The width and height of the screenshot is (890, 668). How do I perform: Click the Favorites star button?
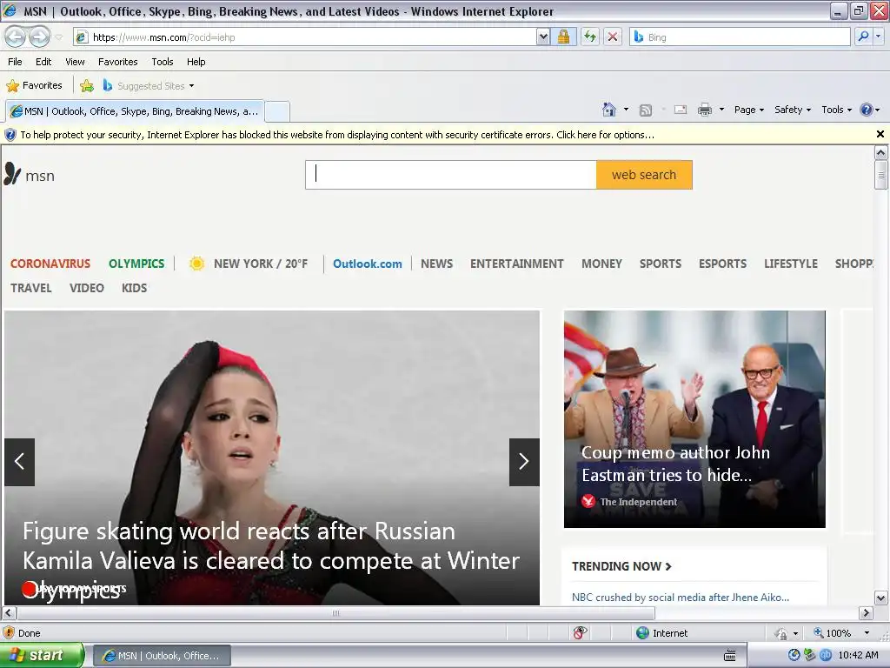click(x=34, y=86)
